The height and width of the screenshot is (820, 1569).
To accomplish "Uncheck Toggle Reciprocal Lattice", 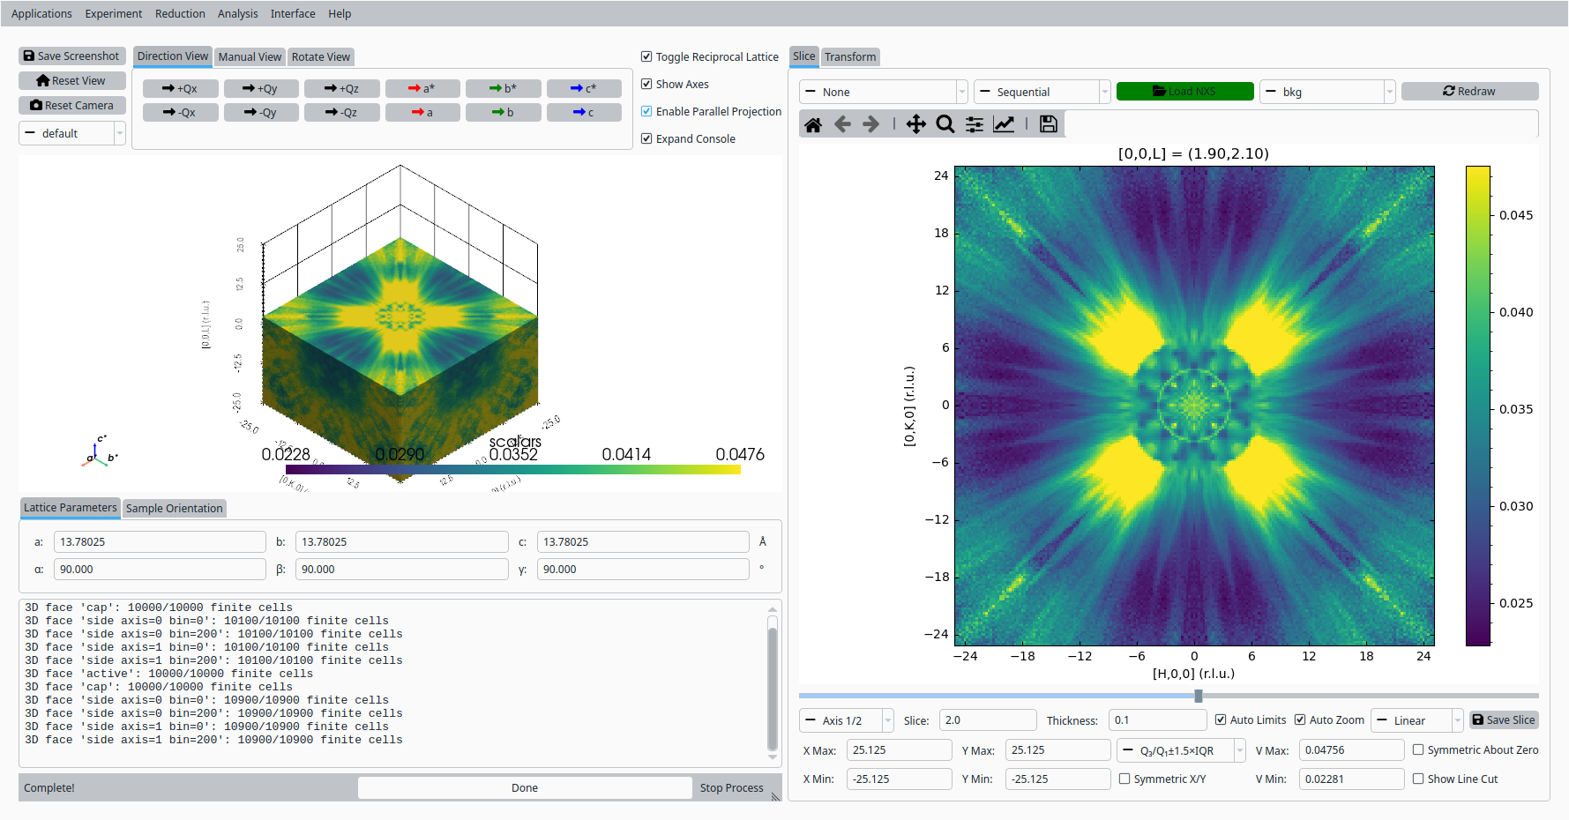I will click(x=646, y=56).
